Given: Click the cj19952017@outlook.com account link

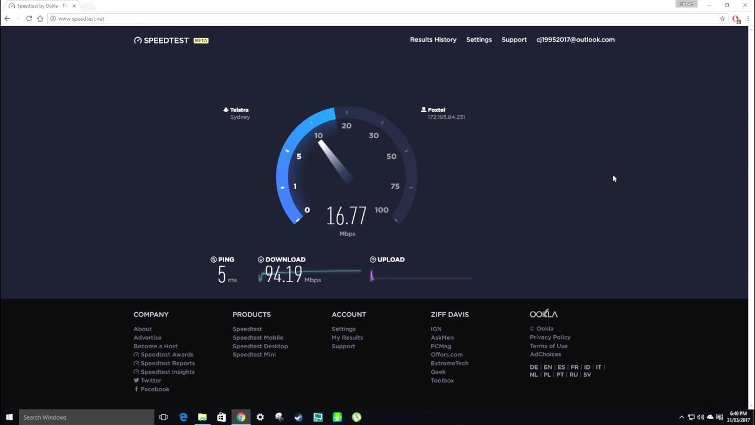Looking at the screenshot, I should point(575,40).
